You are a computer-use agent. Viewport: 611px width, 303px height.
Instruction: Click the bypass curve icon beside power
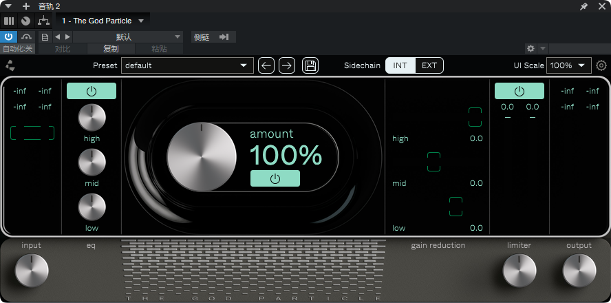point(27,37)
